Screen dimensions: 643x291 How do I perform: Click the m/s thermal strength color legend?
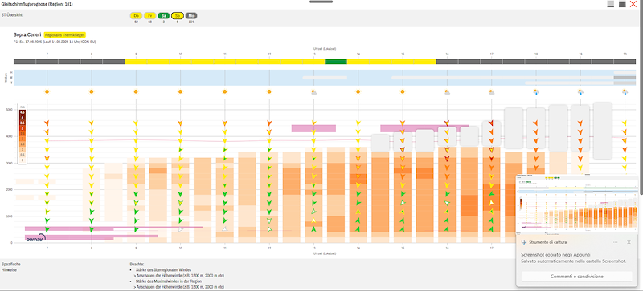23,134
